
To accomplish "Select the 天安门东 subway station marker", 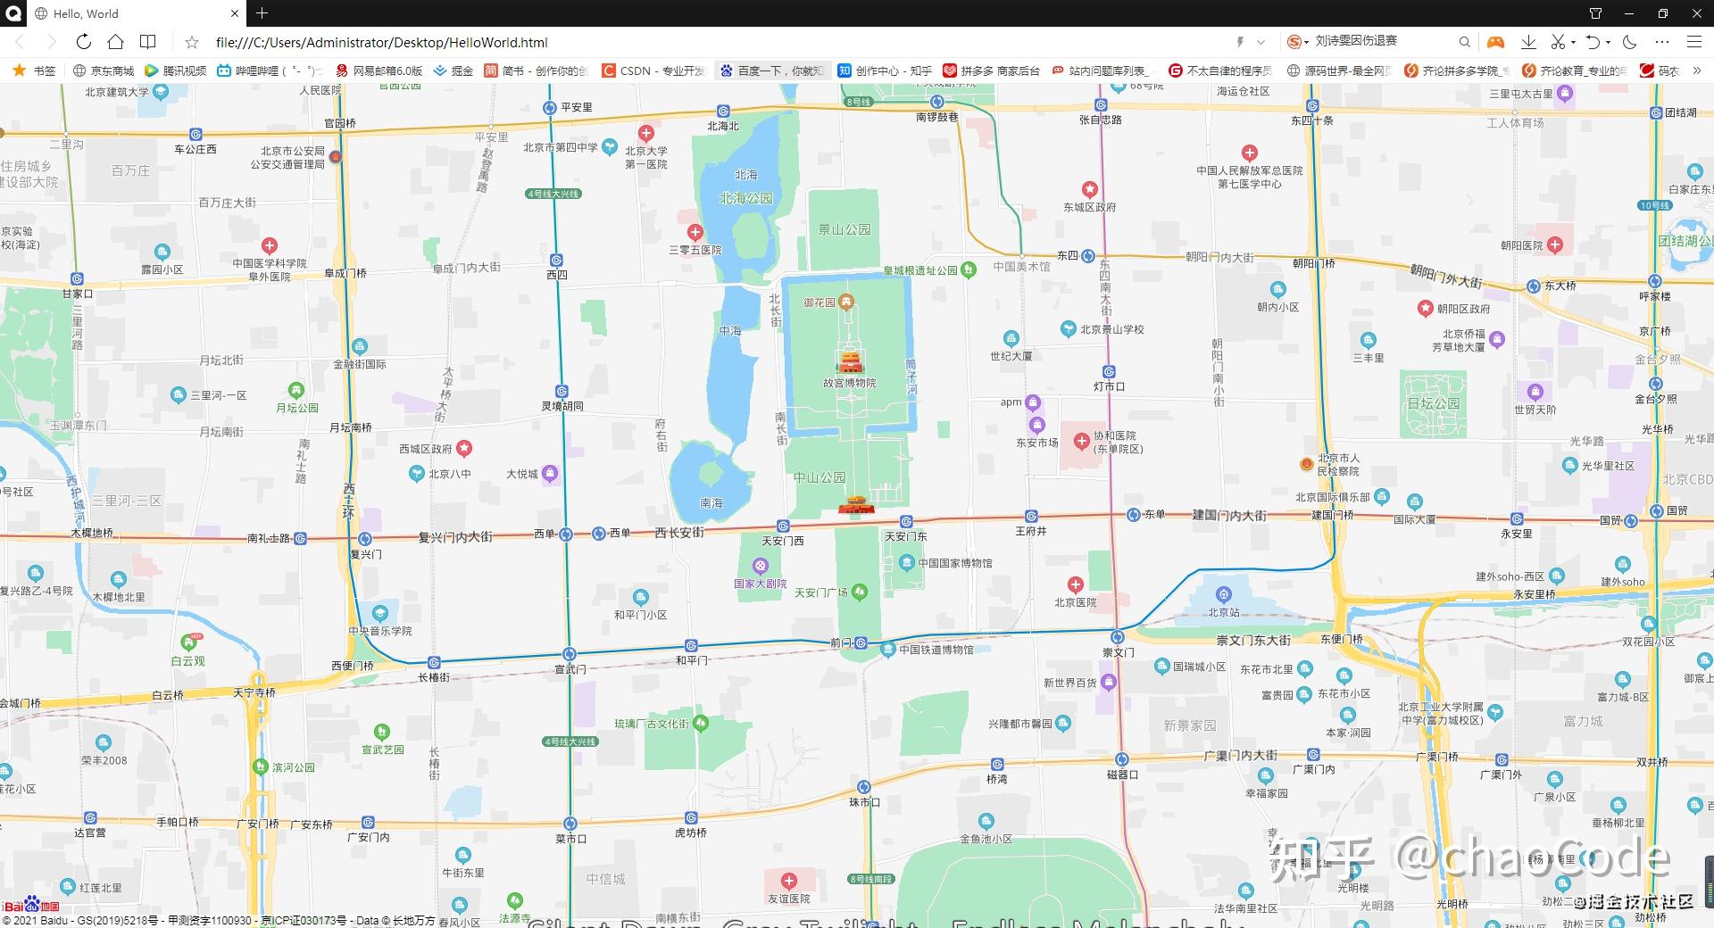I will [906, 521].
